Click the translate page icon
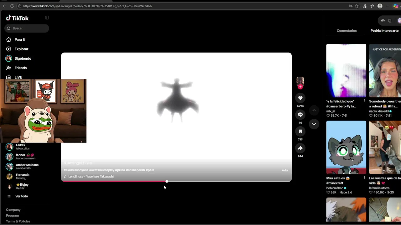 tap(351, 6)
